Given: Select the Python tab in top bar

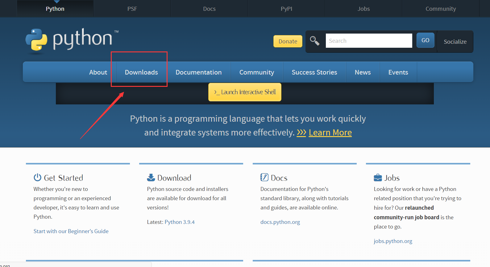Looking at the screenshot, I should pos(55,9).
